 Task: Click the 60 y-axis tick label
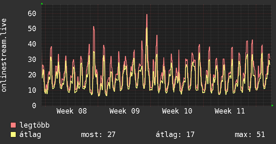click(x=32, y=13)
